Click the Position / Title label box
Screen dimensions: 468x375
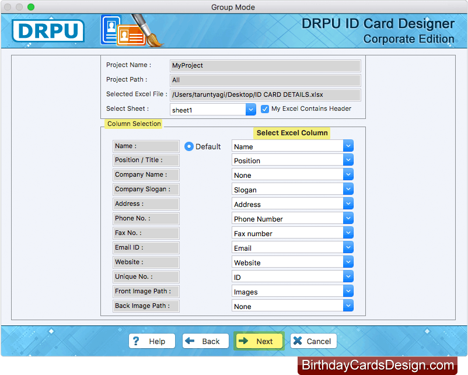tap(146, 160)
